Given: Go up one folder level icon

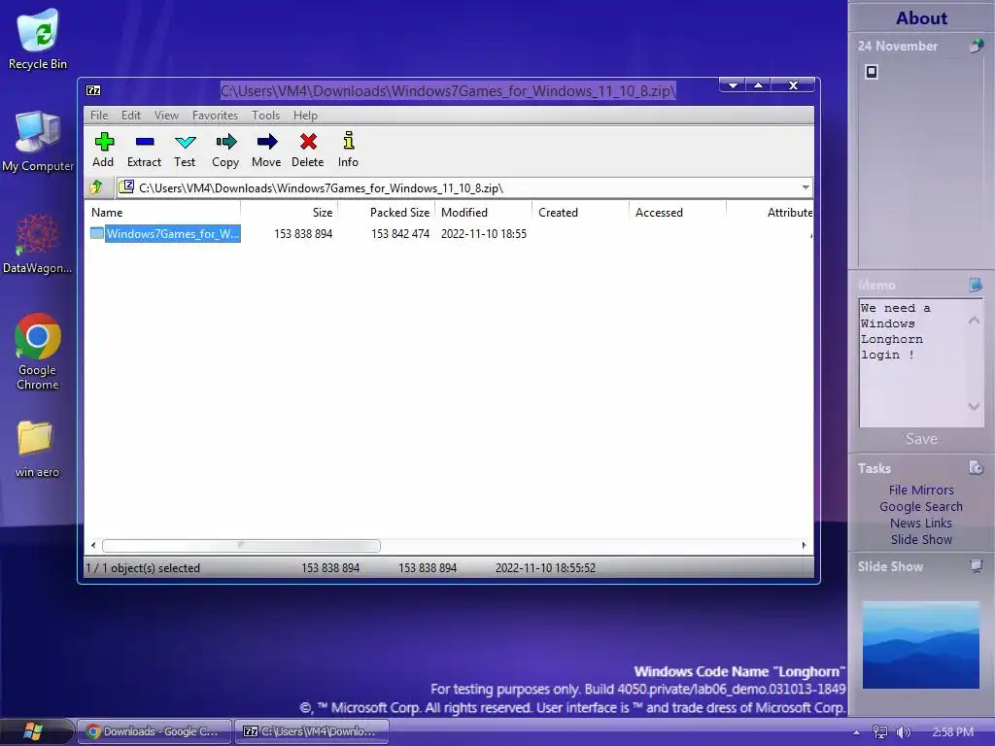Looking at the screenshot, I should pos(96,187).
